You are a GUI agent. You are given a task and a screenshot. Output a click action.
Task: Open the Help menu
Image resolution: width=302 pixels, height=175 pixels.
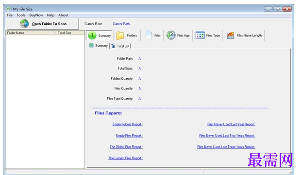point(50,15)
